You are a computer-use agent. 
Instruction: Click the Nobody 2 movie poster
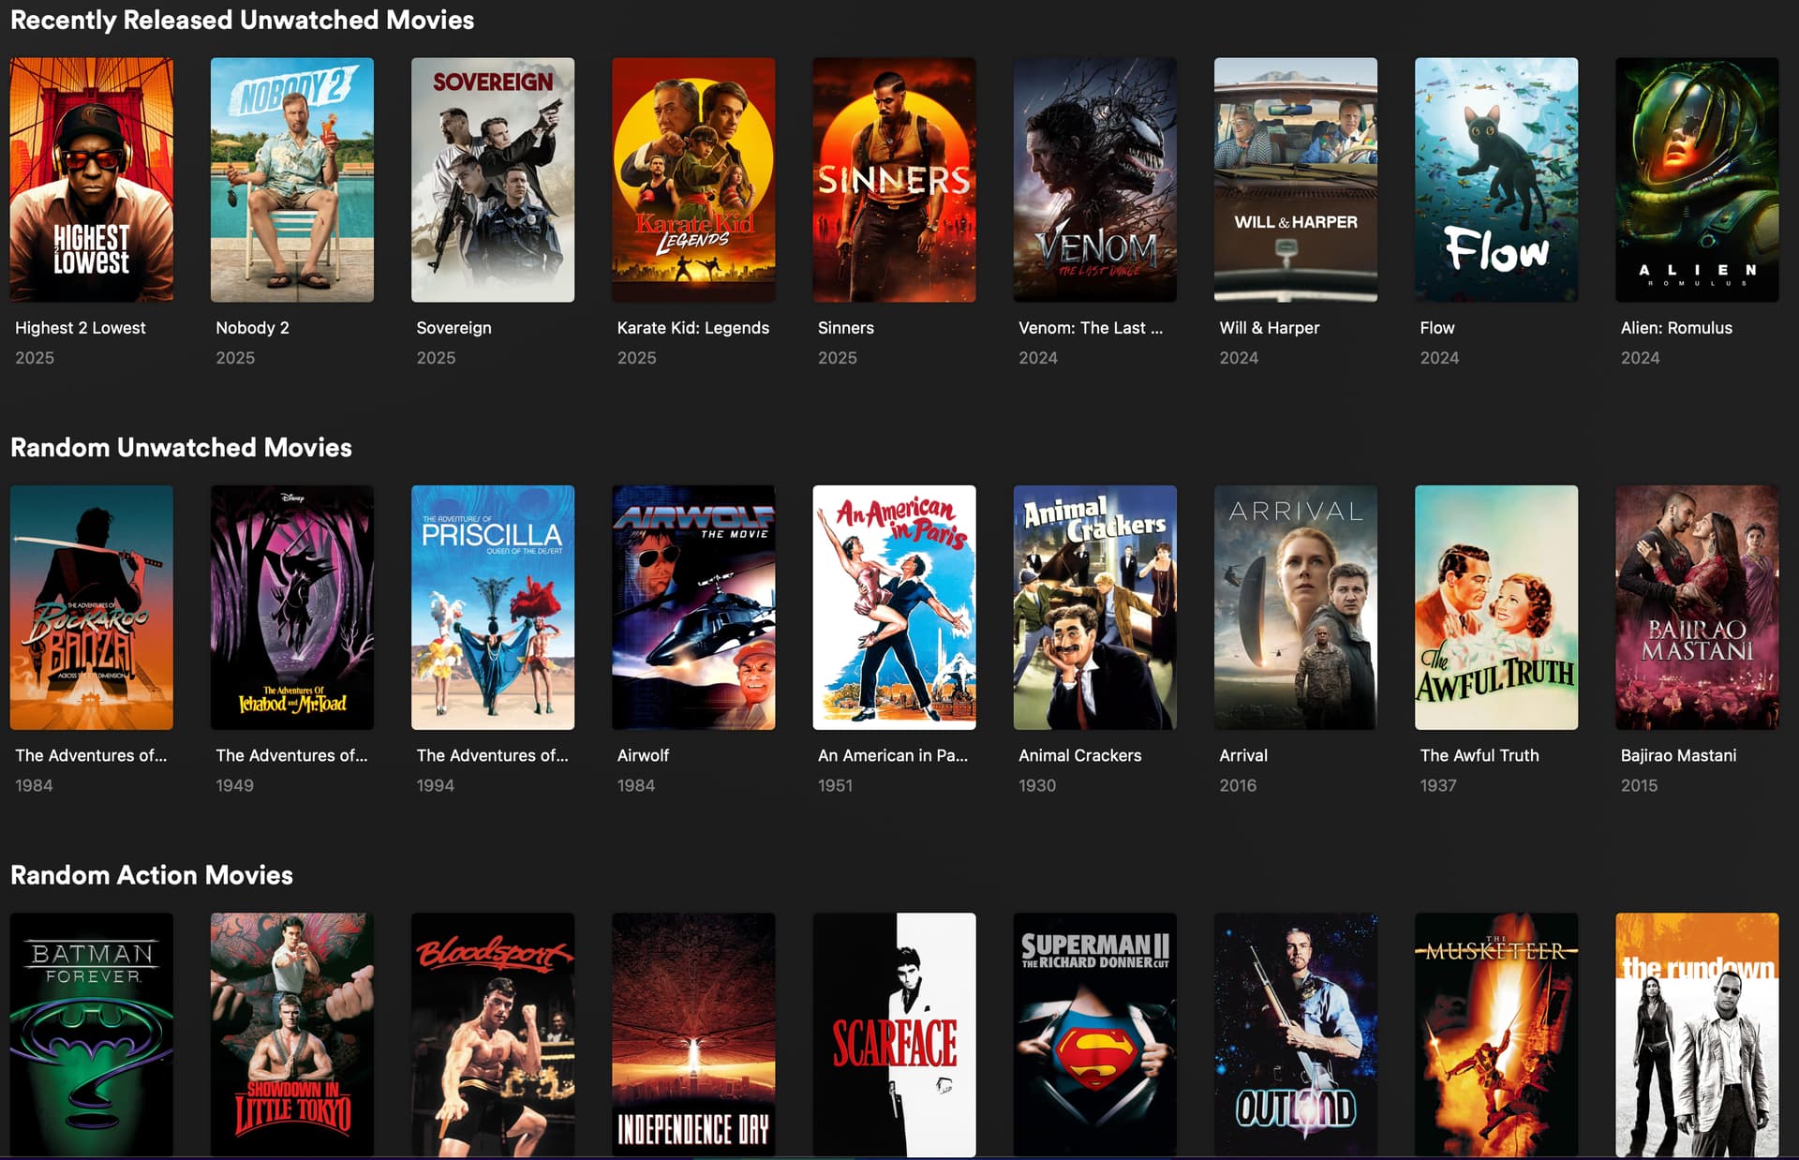coord(291,180)
